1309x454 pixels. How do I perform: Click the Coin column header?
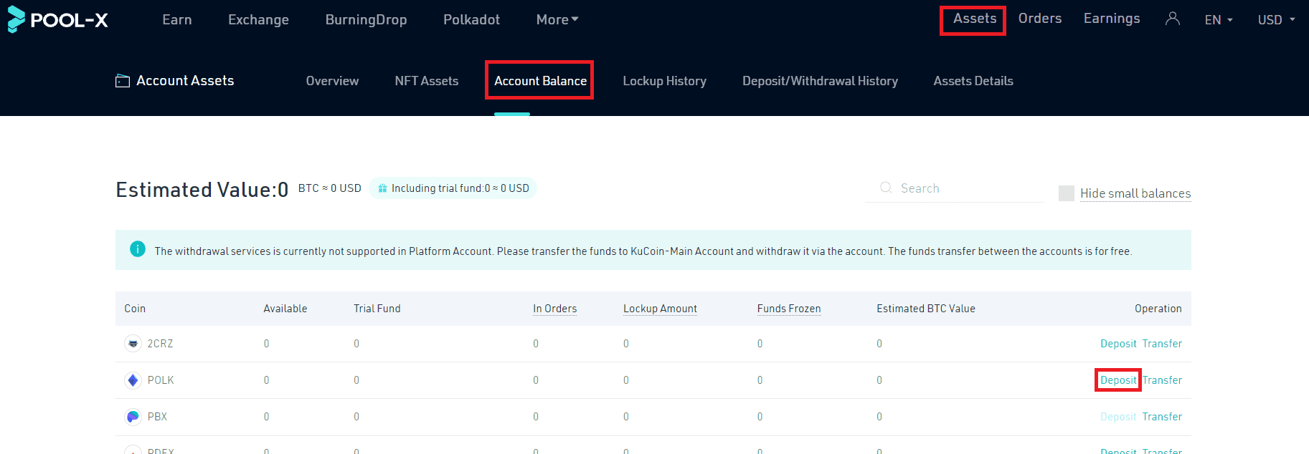click(x=135, y=309)
